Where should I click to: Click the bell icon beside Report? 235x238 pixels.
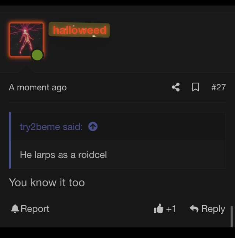[x=15, y=209]
